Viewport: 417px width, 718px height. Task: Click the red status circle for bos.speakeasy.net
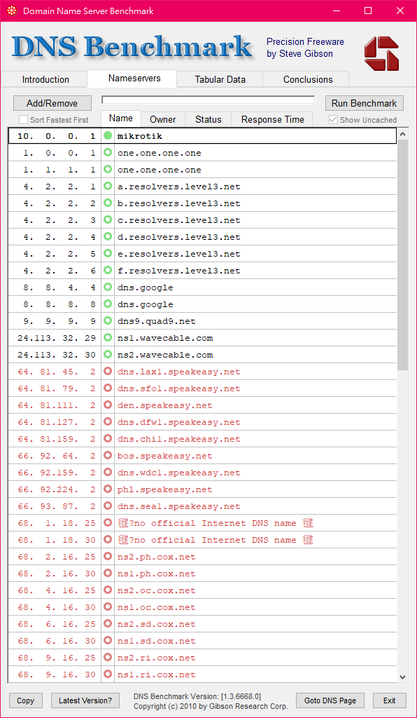(x=108, y=456)
